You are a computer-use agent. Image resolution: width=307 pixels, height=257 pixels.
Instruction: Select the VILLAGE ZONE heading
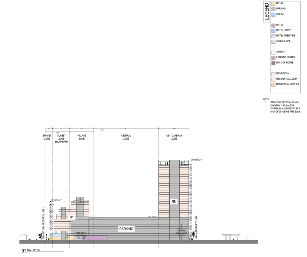pos(81,137)
